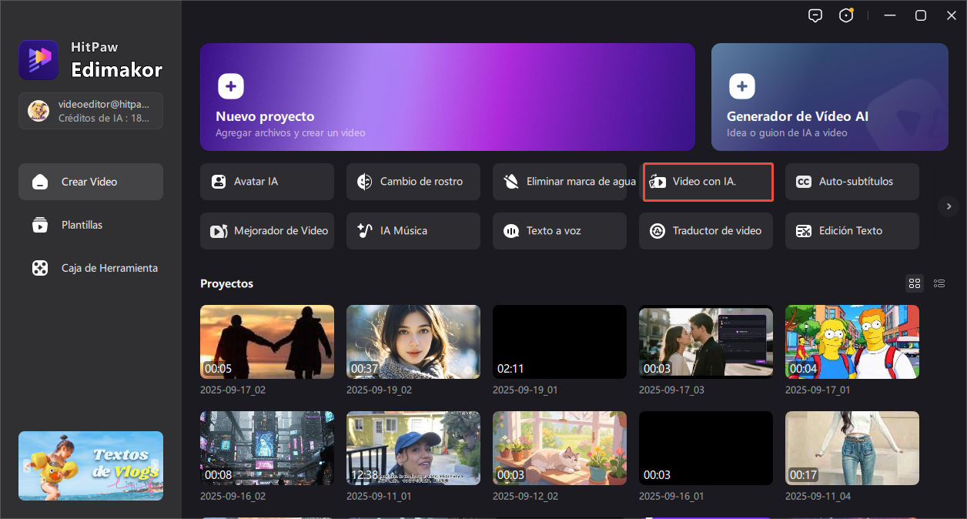
Task: Open Generador de Vídeo AI
Action: (x=829, y=97)
